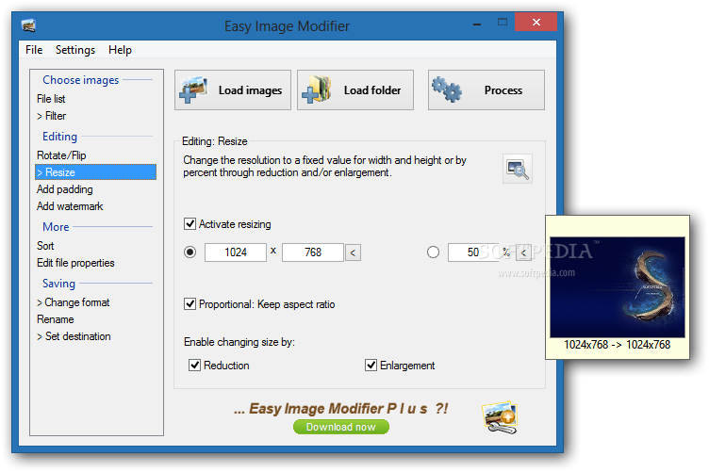Open Add watermark in sidebar
This screenshot has height=472, width=709.
tap(70, 206)
